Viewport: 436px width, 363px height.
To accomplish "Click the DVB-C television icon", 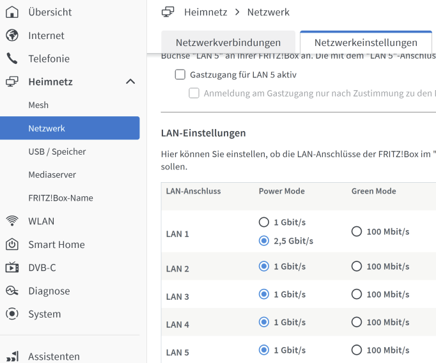I will 12,268.
